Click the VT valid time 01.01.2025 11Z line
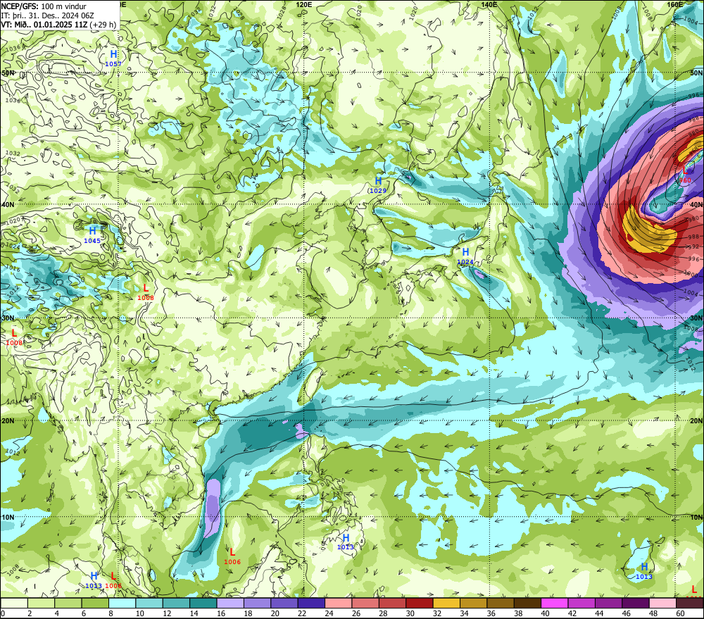This screenshot has width=704, height=619. (x=58, y=24)
